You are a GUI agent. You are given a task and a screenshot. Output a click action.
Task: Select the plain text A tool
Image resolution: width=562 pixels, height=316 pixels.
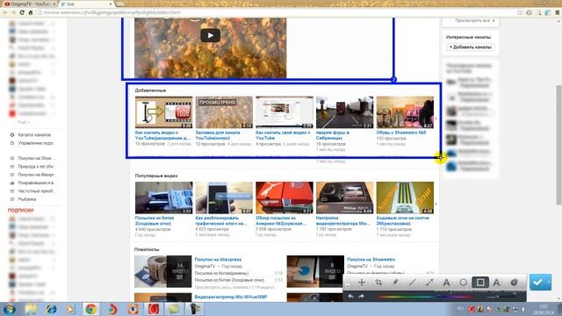(x=446, y=283)
